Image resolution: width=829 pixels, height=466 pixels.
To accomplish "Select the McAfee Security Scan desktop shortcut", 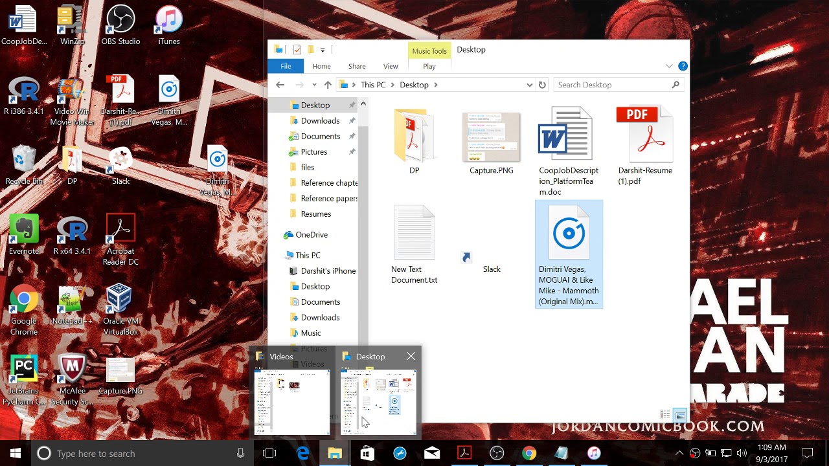I will coord(72,379).
